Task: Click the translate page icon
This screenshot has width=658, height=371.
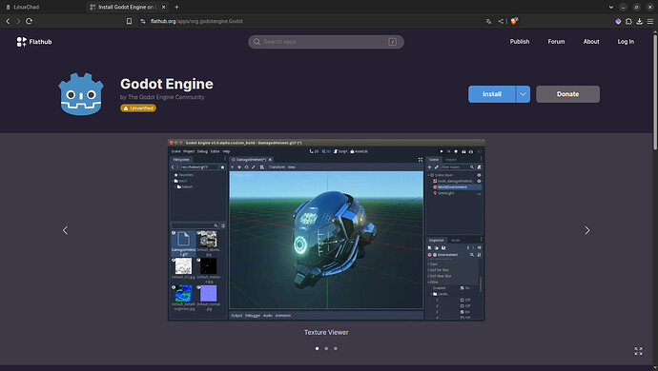Action: [488, 21]
